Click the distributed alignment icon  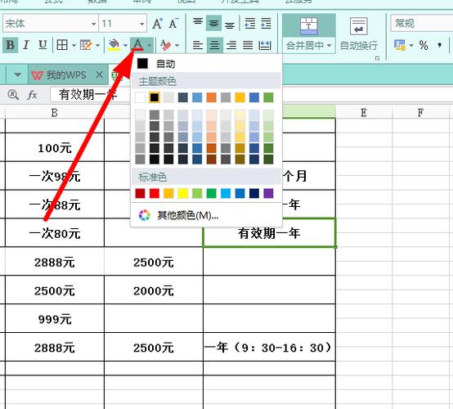coord(265,45)
